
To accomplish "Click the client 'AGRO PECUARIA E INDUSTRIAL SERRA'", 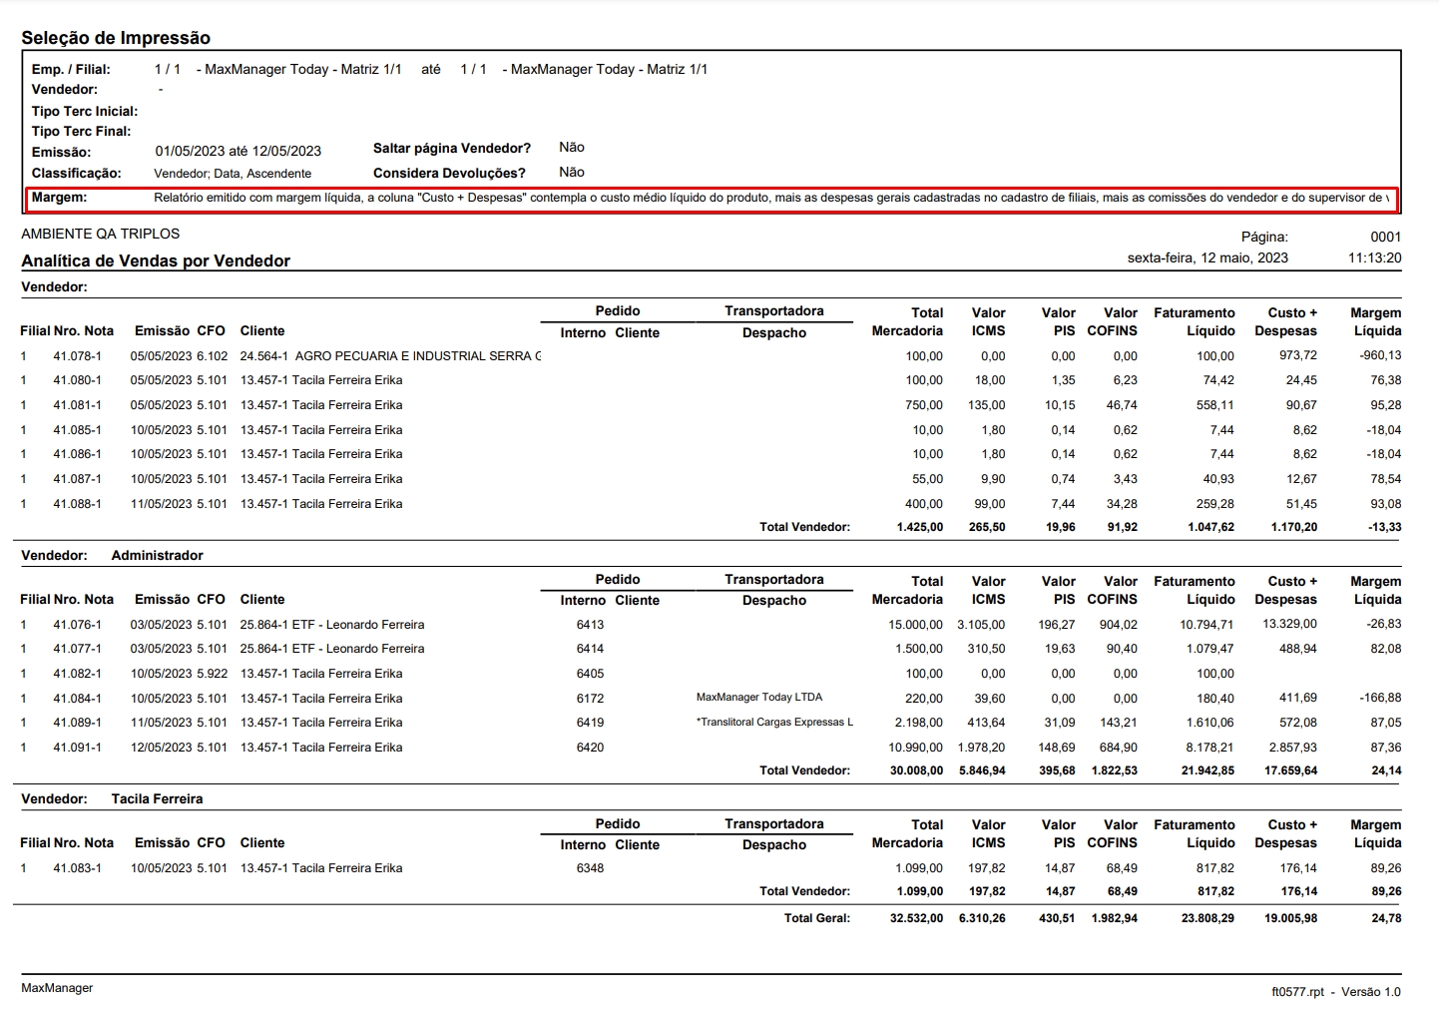I will click(x=419, y=356).
